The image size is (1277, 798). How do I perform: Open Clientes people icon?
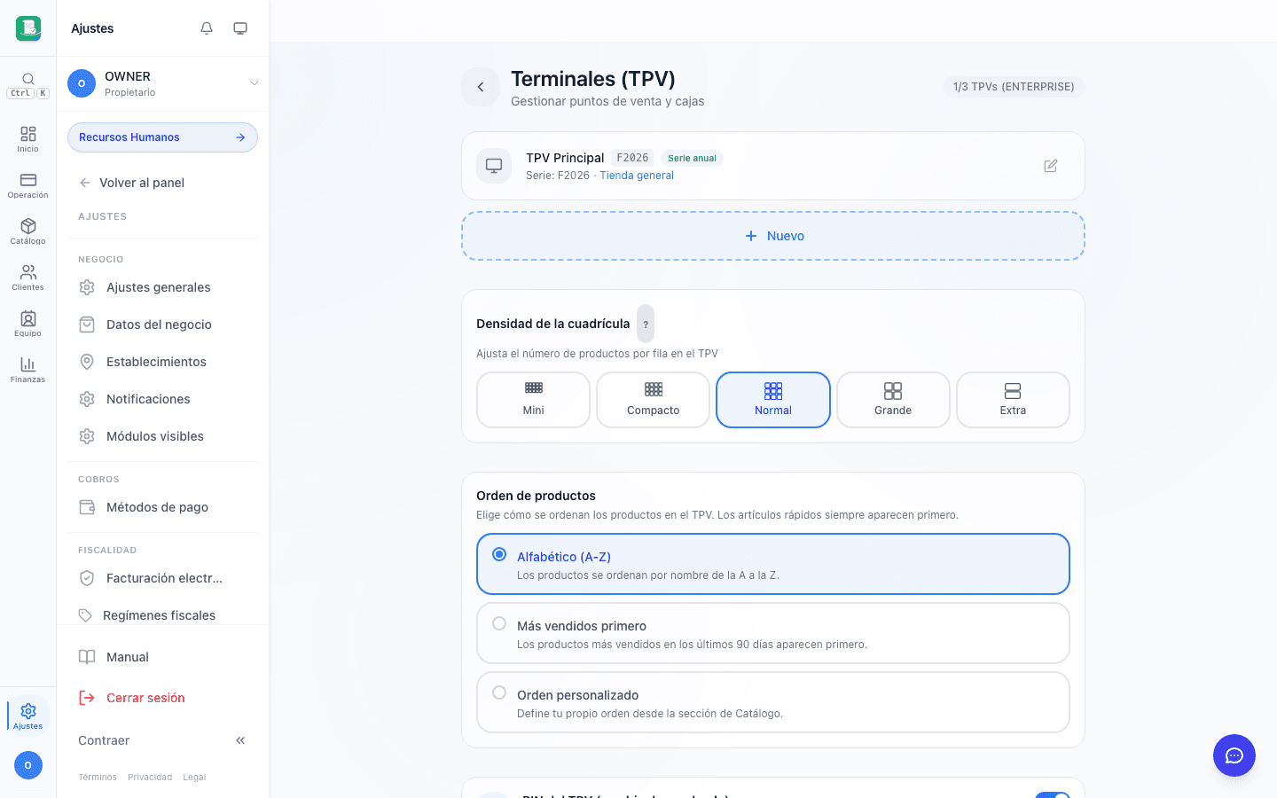pos(28,277)
